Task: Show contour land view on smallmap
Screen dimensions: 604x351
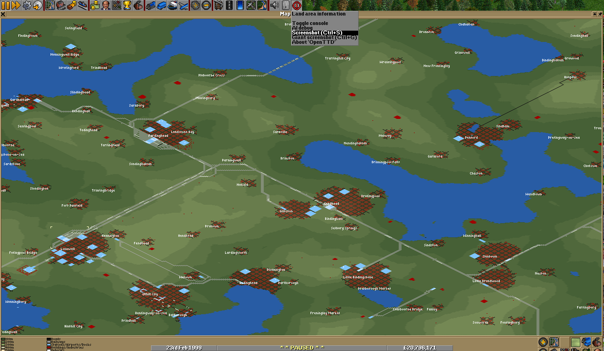Action: point(575,342)
